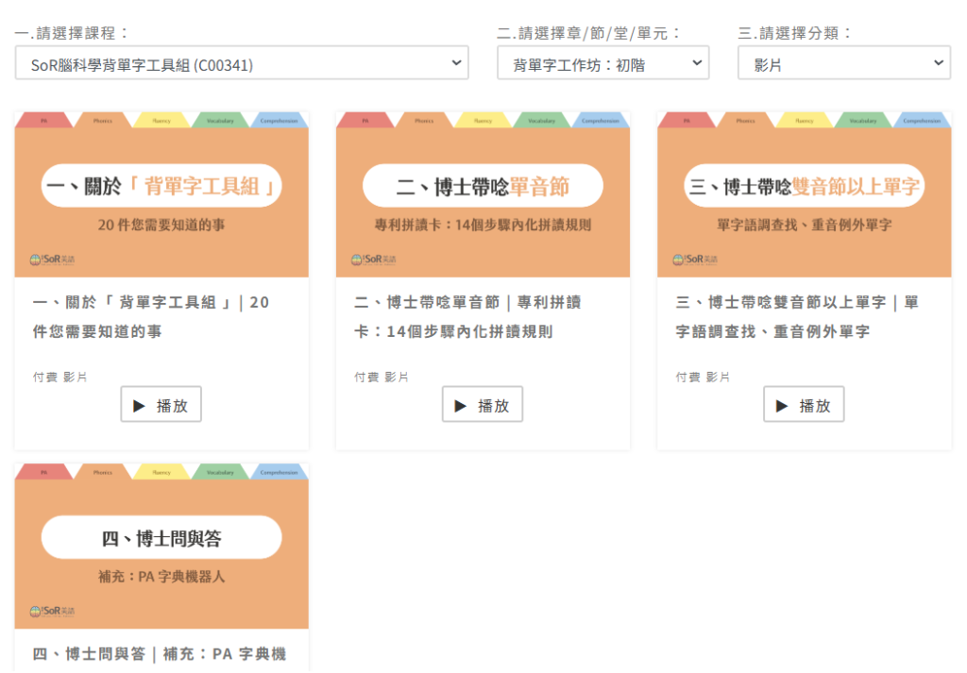The height and width of the screenshot is (673, 967).
Task: Play the third video on 雙音節以上單字
Action: pos(804,405)
